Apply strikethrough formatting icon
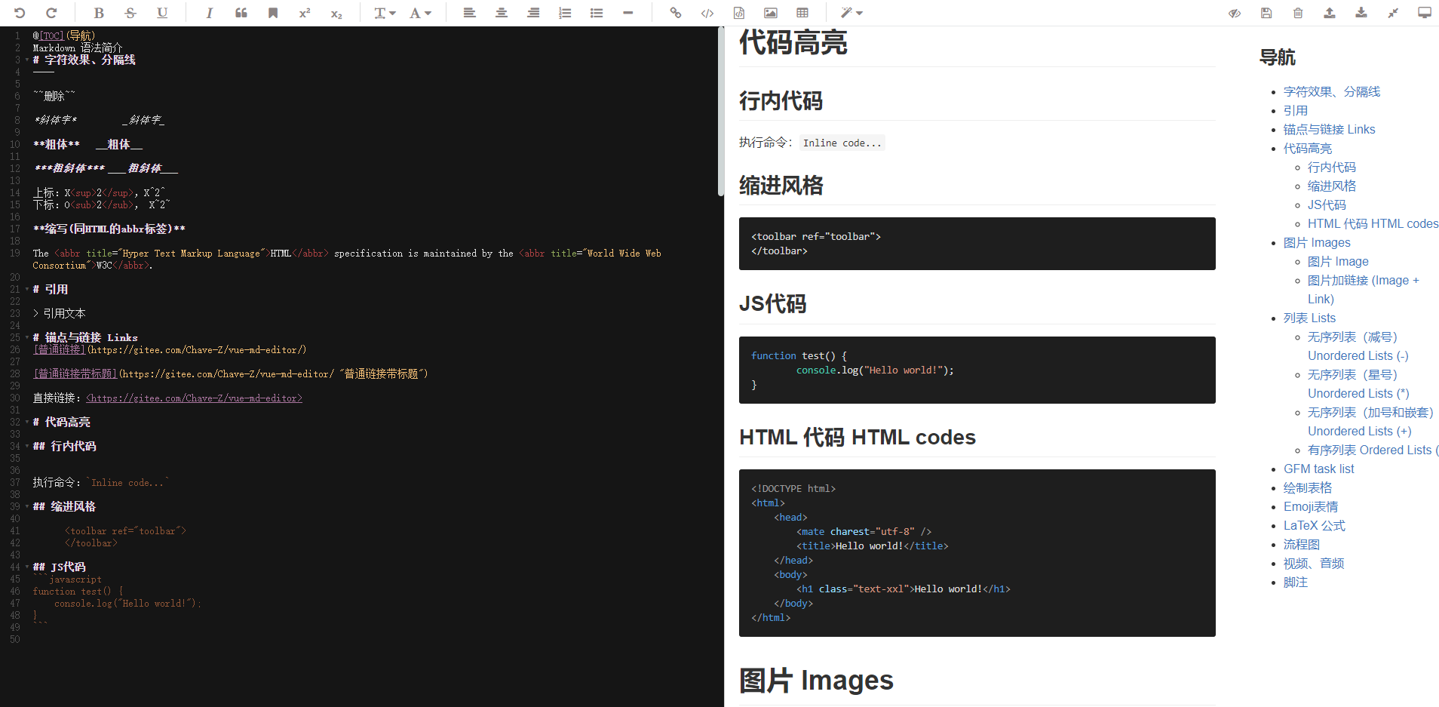This screenshot has width=1439, height=707. point(130,13)
